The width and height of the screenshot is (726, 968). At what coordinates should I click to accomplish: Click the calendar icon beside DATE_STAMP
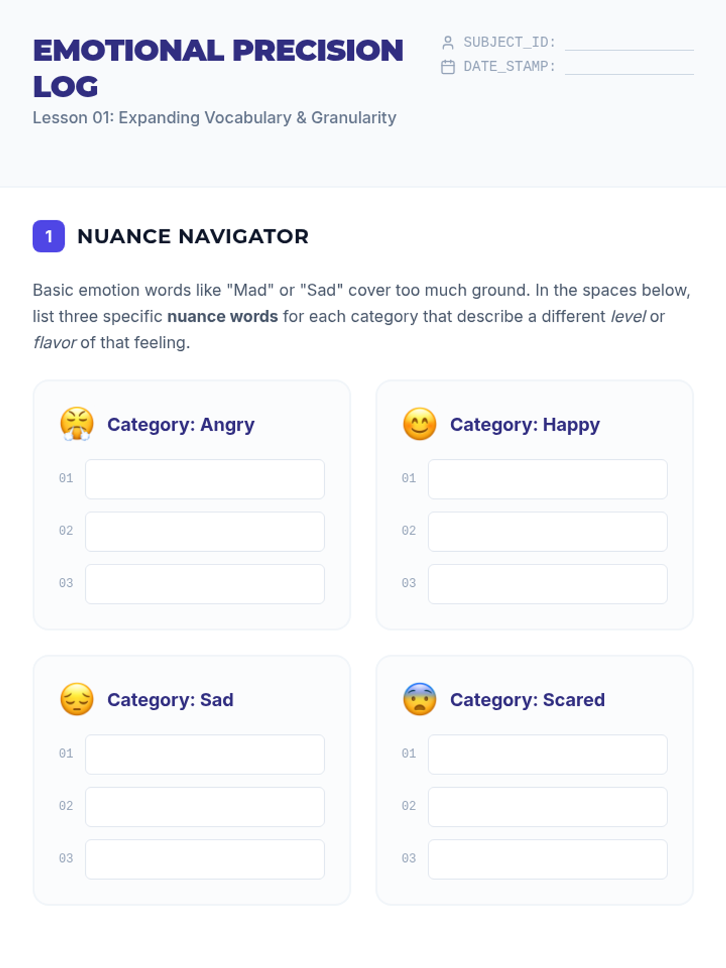[448, 67]
